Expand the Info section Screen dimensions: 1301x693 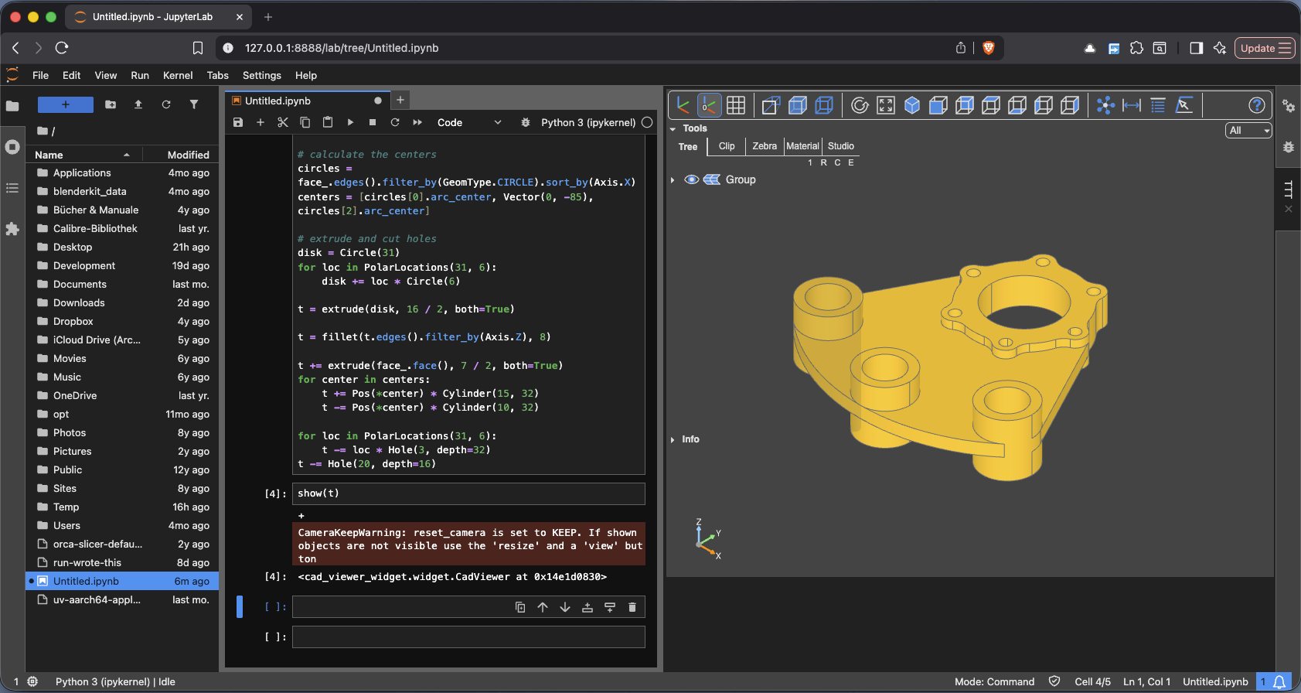673,439
